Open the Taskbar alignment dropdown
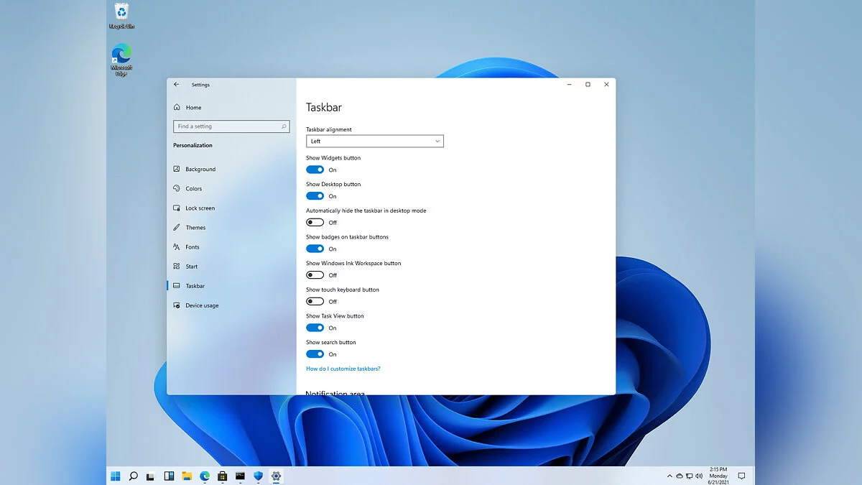 (x=374, y=142)
